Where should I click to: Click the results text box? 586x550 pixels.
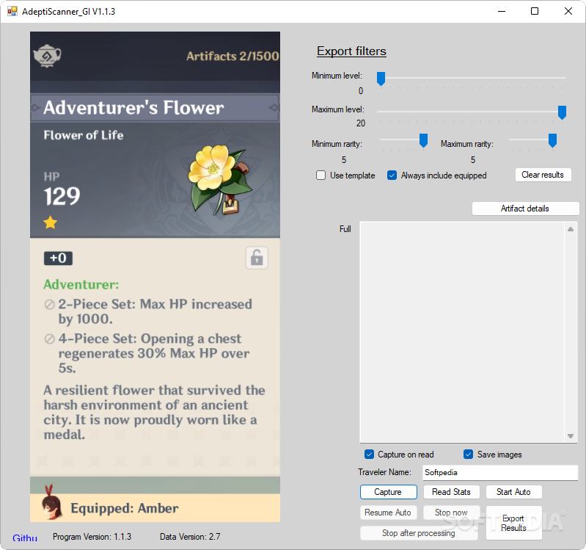pos(463,332)
